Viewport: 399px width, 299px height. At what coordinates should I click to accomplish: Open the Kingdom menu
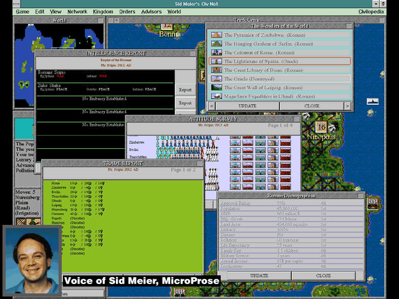[x=103, y=12]
